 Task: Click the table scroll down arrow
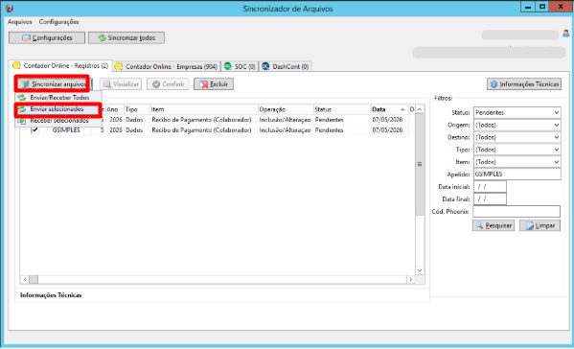coord(420,270)
